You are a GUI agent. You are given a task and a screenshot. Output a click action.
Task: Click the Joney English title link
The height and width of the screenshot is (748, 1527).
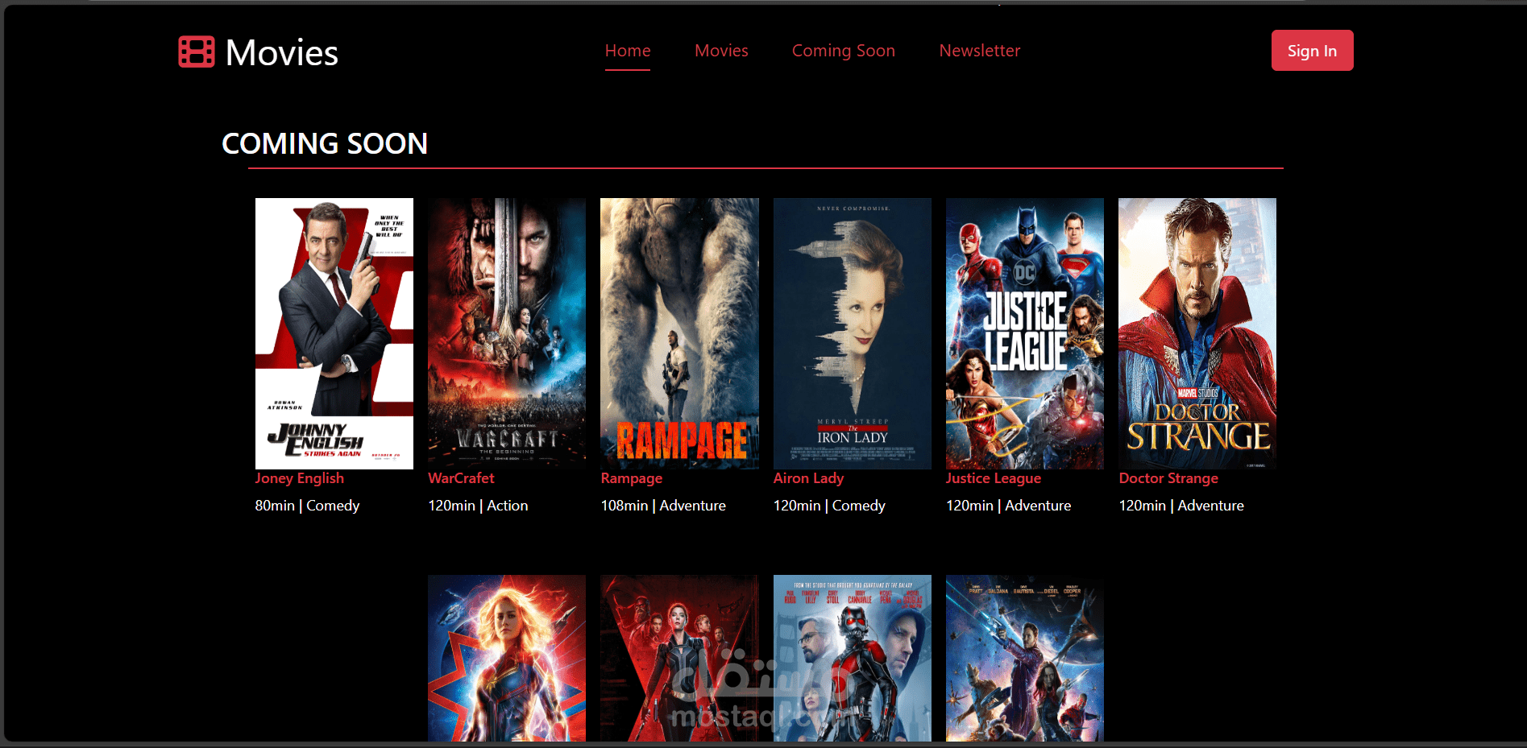point(300,478)
